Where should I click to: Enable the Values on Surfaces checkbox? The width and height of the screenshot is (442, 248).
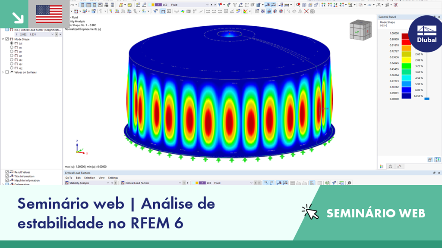tap(7, 72)
